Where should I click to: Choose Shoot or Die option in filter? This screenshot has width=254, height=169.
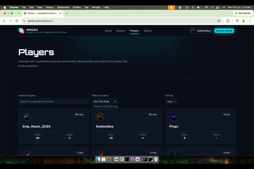pyautogui.click(x=105, y=106)
